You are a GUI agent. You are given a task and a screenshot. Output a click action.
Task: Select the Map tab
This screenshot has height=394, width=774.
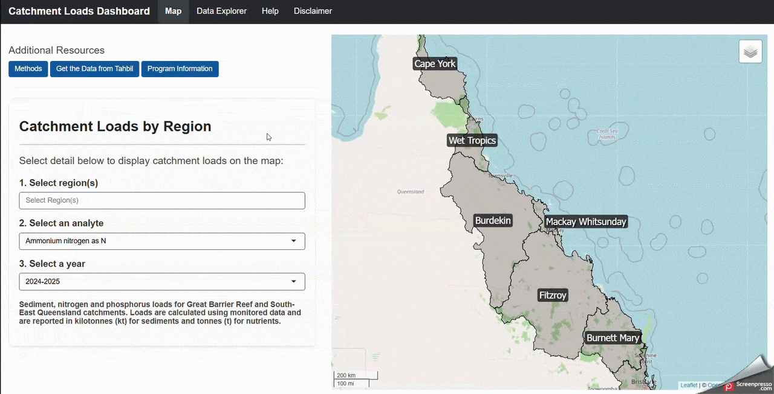tap(173, 11)
